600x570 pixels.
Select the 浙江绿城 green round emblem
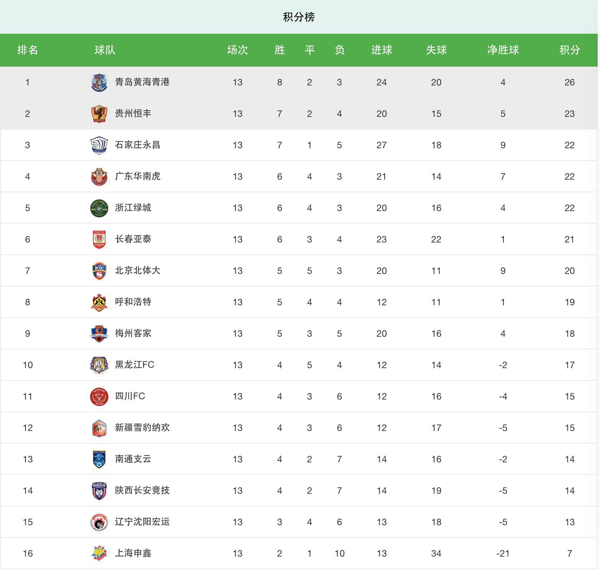click(x=99, y=208)
